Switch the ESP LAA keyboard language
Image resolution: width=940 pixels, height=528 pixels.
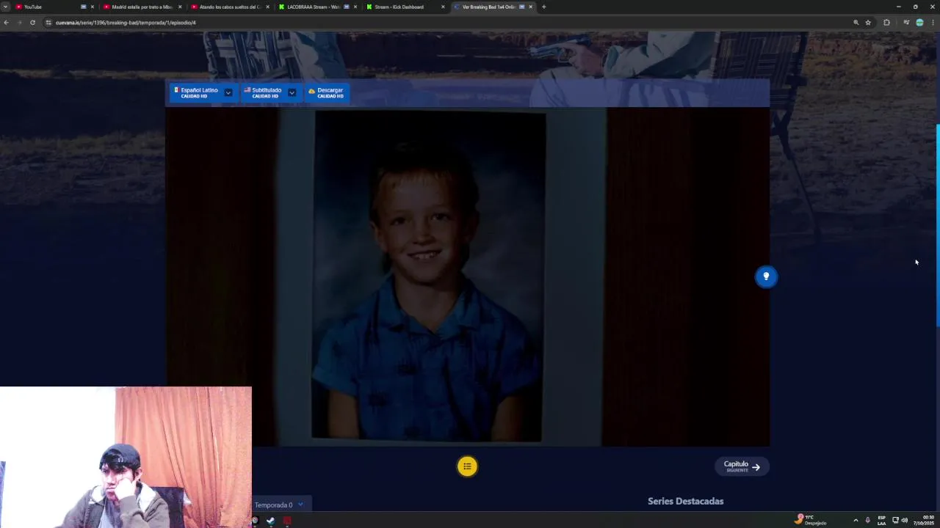click(x=881, y=520)
